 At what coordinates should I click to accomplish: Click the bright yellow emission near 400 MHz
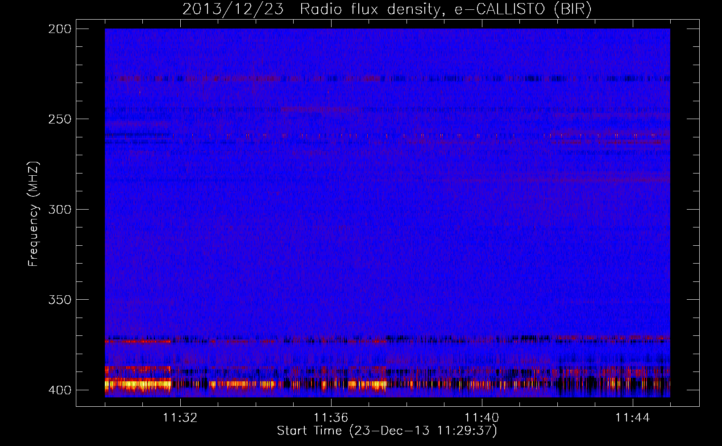[x=138, y=384]
